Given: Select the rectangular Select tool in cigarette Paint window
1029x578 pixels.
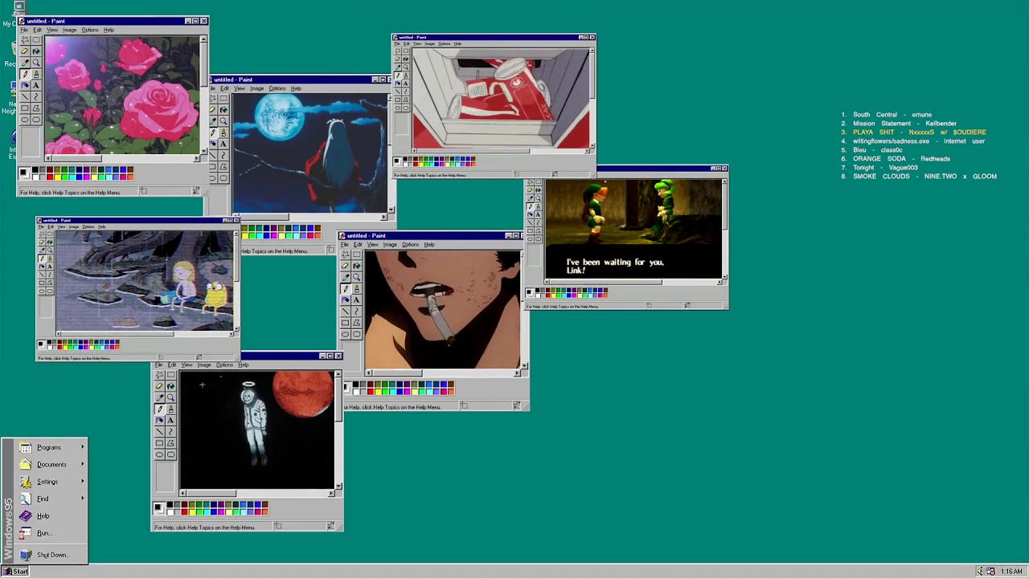Looking at the screenshot, I should pos(357,254).
